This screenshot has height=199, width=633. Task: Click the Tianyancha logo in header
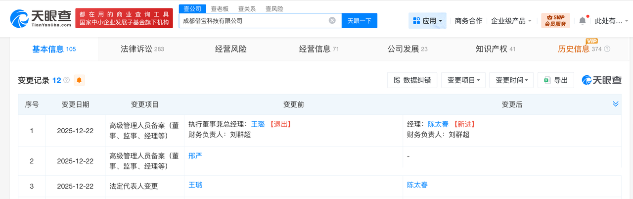coord(41,19)
